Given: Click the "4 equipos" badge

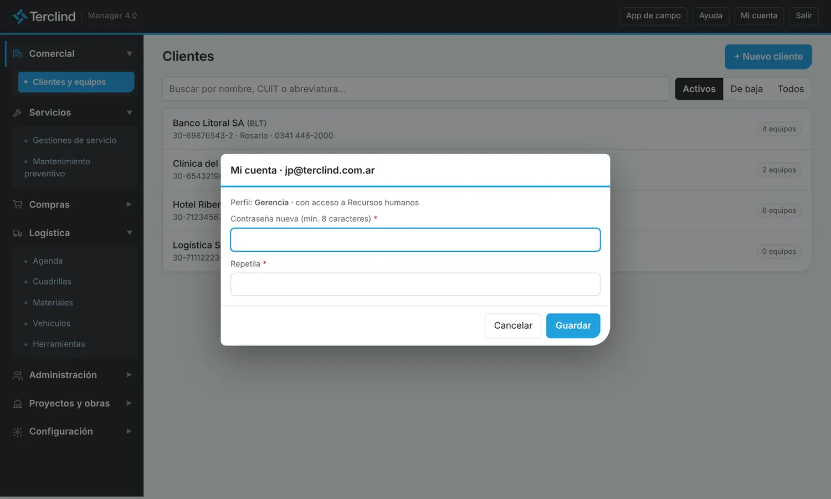Looking at the screenshot, I should point(779,129).
